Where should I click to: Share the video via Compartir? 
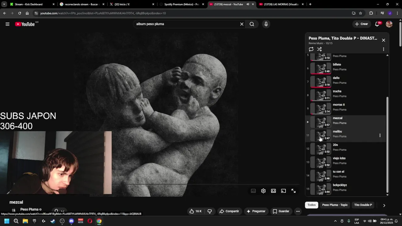(x=229, y=211)
